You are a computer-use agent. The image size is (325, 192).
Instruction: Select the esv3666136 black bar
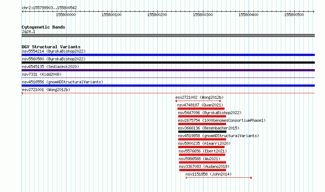(x=202, y=132)
